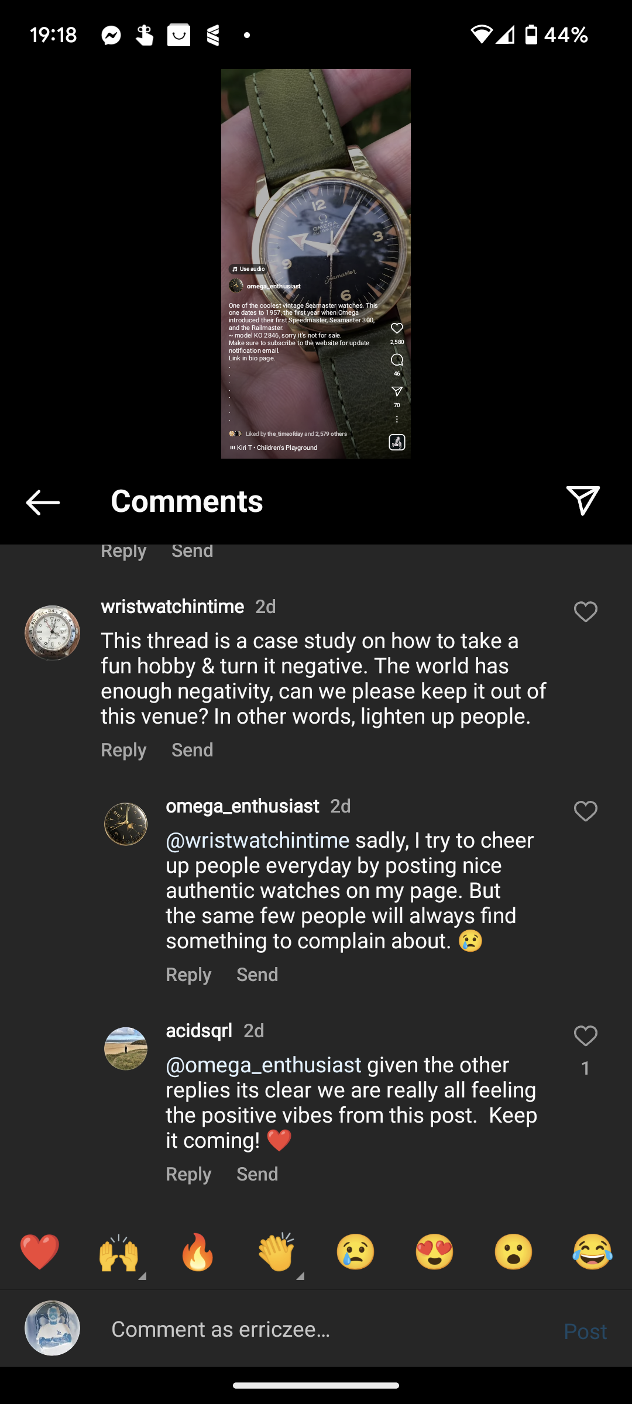Open the @omega_enthusiast mention link
The width and height of the screenshot is (632, 1404).
coord(263,1065)
